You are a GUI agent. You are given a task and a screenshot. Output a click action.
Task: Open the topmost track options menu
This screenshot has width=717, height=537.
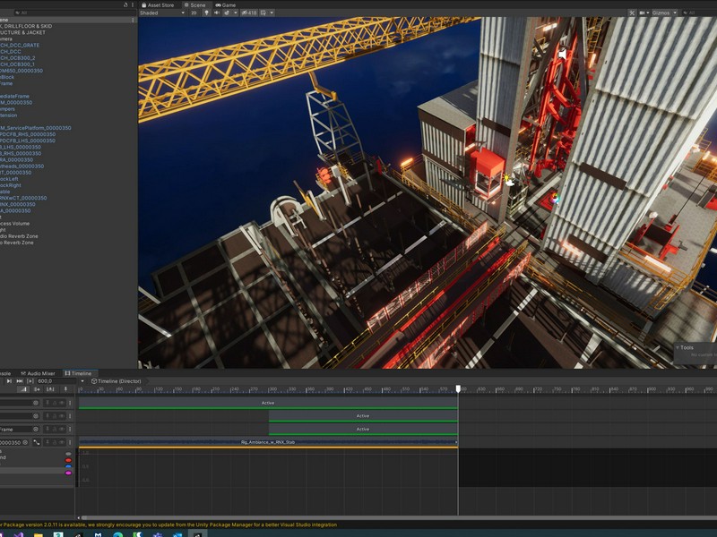pyautogui.click(x=70, y=403)
